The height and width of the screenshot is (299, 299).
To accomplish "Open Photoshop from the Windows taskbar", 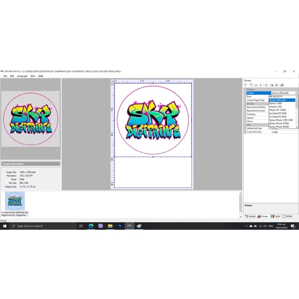I will [x=120, y=226].
